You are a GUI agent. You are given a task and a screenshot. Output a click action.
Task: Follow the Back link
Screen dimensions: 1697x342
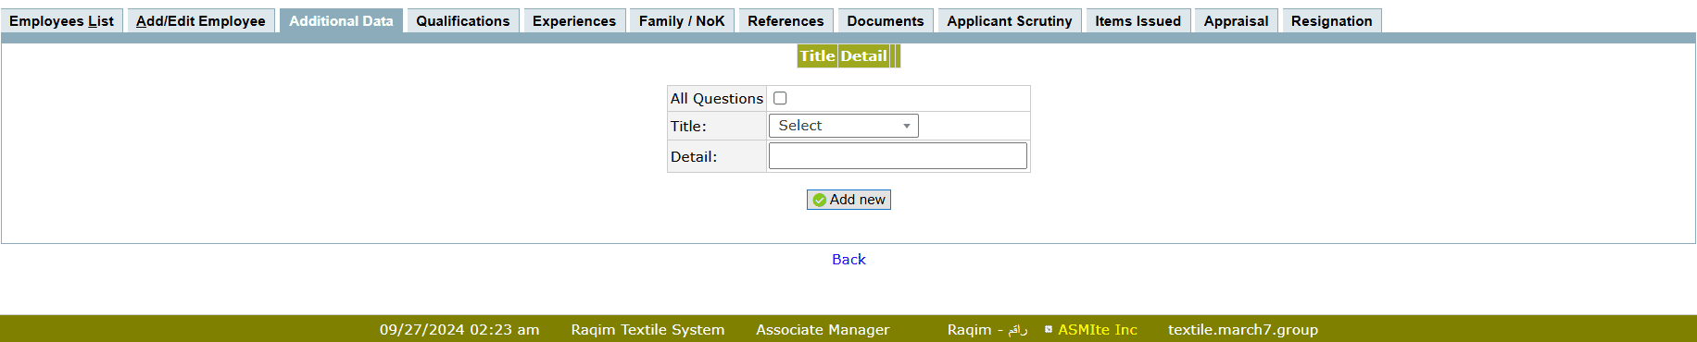[848, 260]
